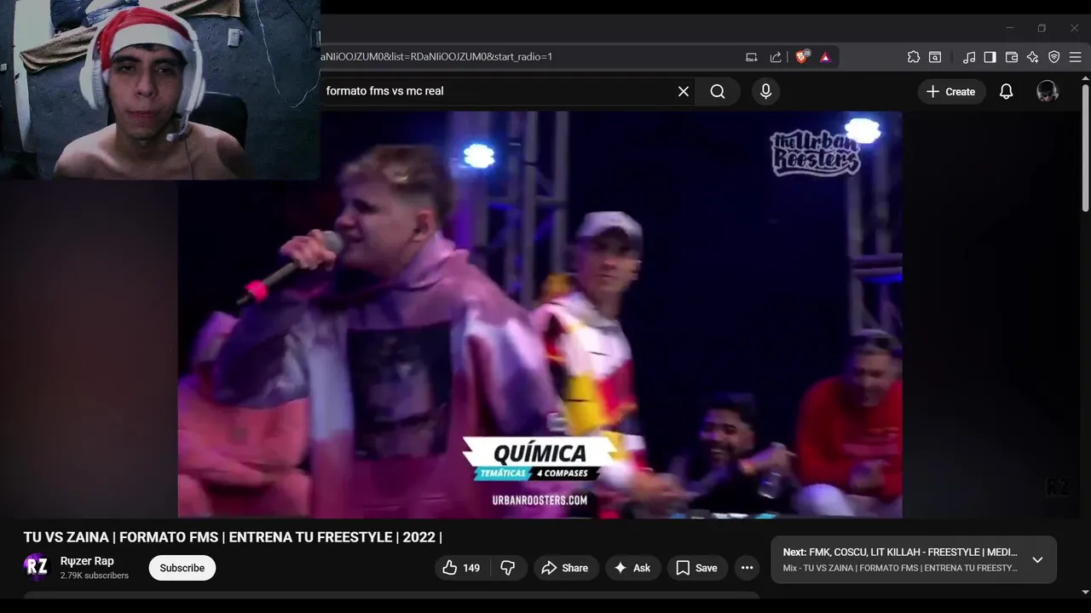Open the media control music note icon
1091x613 pixels.
tap(969, 57)
